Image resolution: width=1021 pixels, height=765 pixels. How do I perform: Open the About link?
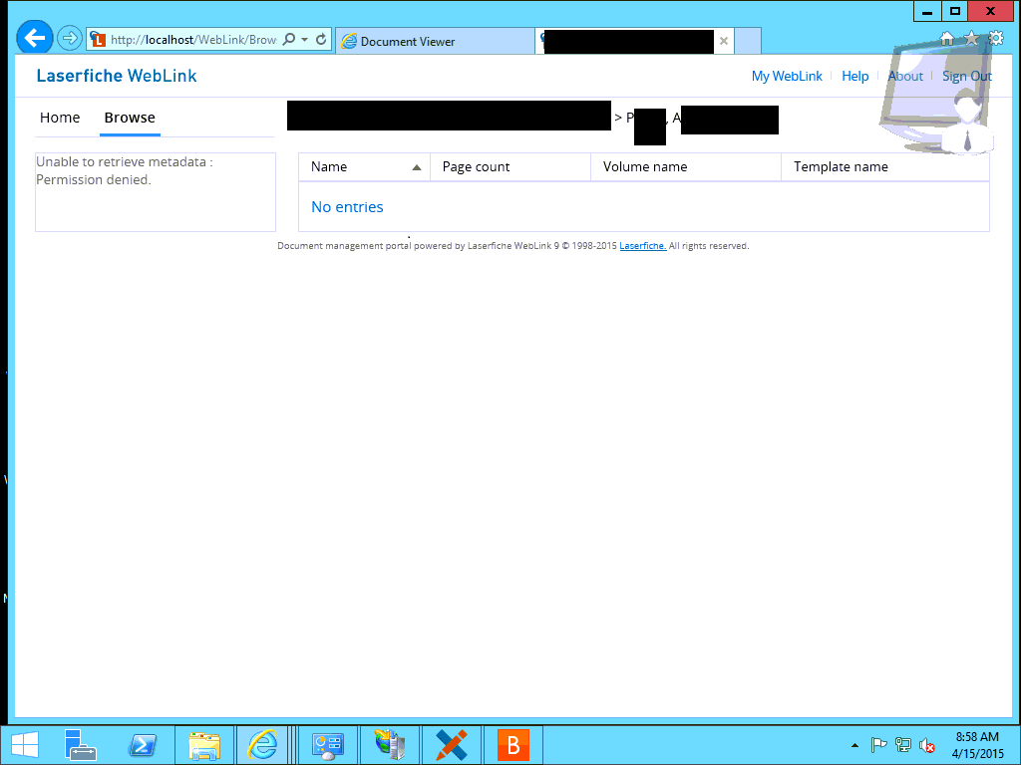905,76
